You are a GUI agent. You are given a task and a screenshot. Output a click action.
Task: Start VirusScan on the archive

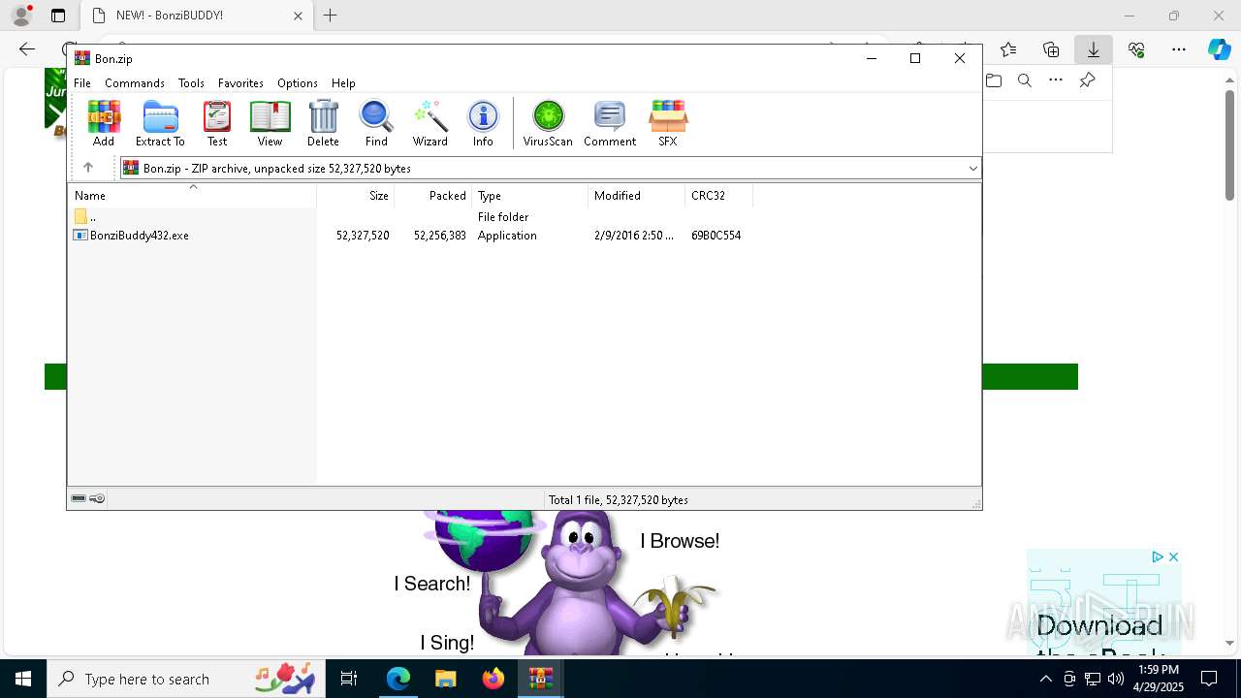(x=548, y=123)
